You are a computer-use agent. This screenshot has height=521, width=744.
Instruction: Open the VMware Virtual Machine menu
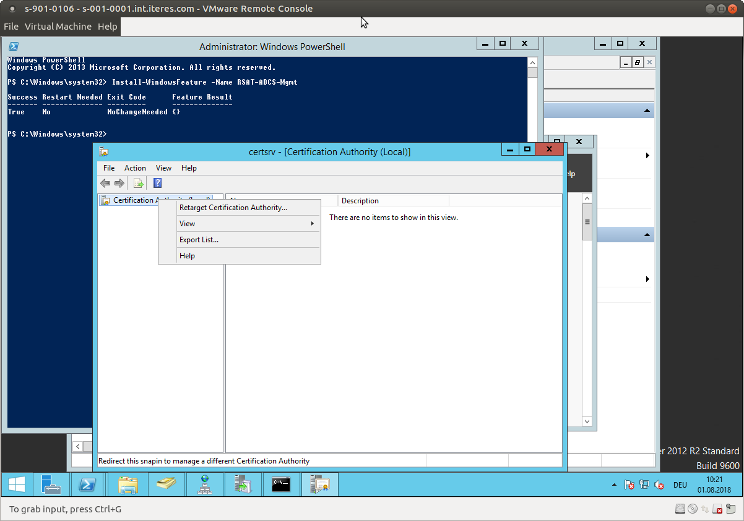coord(58,27)
